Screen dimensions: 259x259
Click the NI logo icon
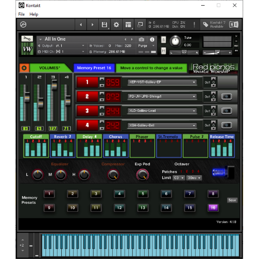[234, 25]
